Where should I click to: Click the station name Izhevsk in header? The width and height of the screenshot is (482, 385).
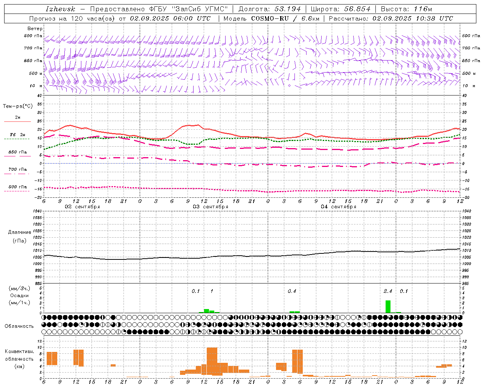point(60,9)
